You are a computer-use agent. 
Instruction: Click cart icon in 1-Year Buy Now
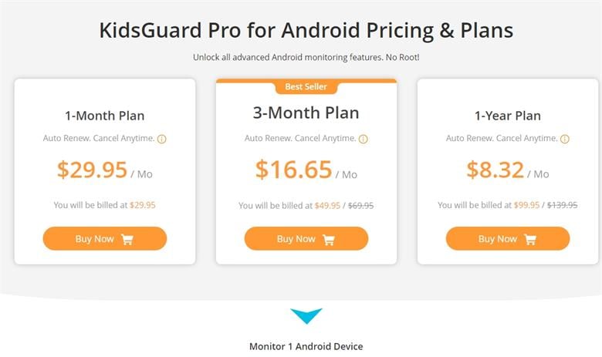tap(530, 239)
